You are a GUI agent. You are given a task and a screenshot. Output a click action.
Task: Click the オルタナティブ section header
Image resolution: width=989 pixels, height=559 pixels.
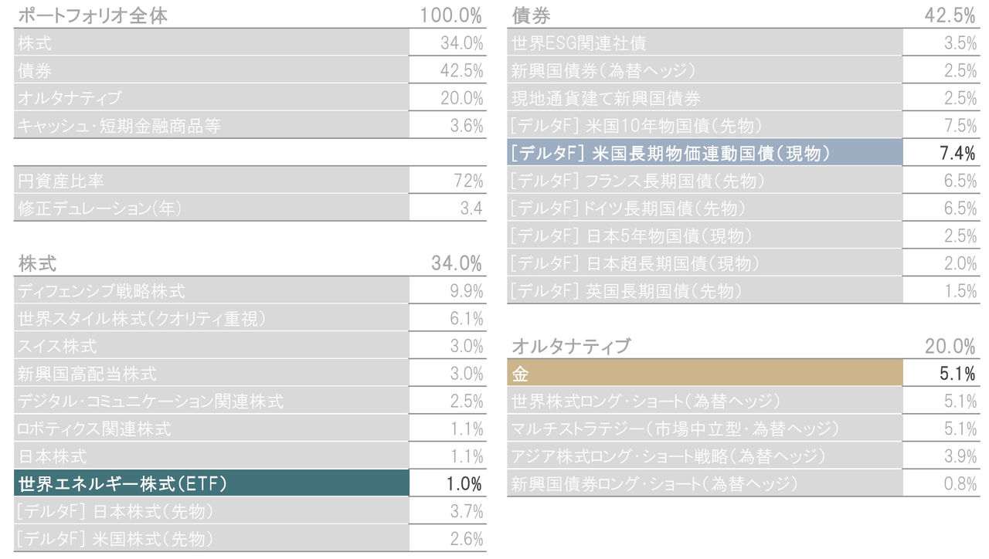tap(743, 346)
